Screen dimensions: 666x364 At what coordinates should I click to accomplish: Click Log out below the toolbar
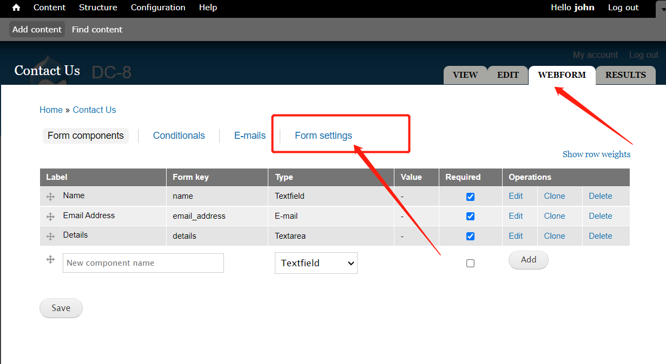[644, 55]
